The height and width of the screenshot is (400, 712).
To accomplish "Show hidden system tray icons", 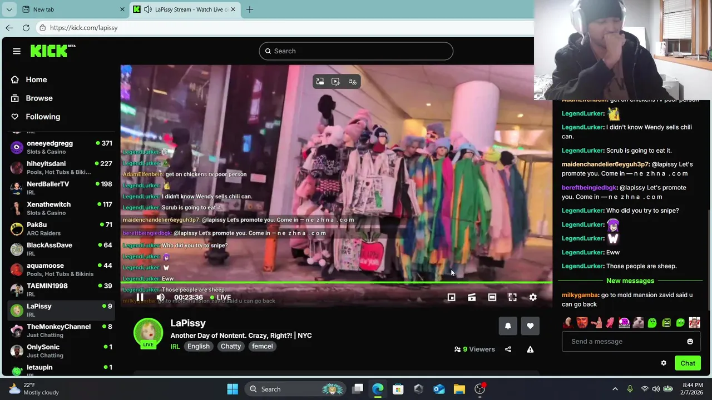I will click(x=615, y=389).
